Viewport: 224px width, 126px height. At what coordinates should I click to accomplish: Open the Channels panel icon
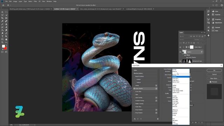213,27
